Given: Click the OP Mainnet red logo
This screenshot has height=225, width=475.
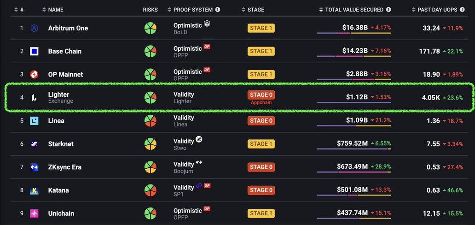Looking at the screenshot, I should coord(34,74).
